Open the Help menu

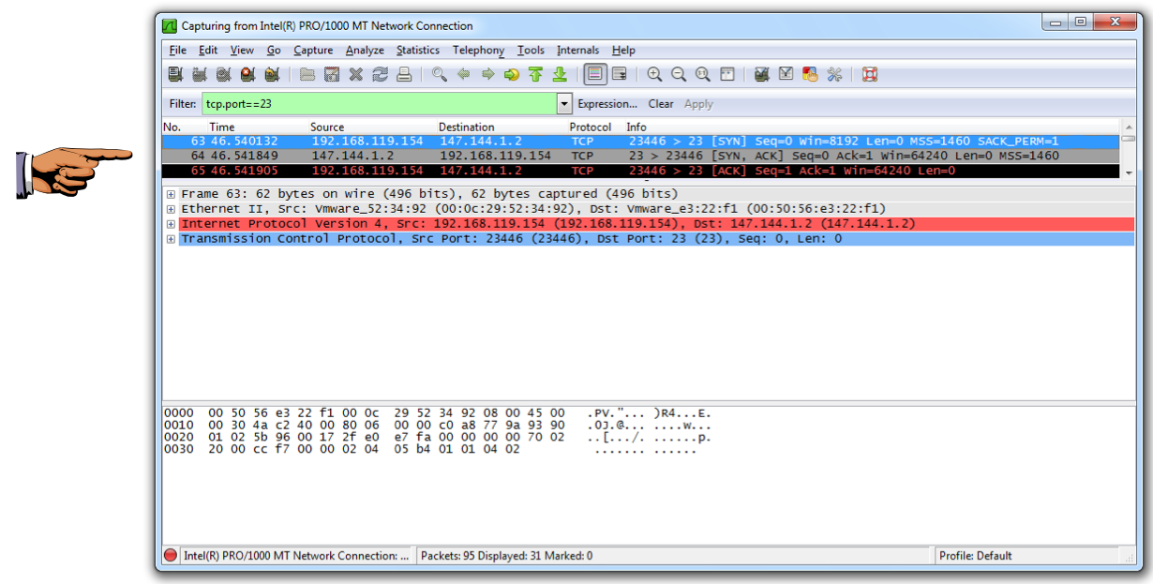623,51
